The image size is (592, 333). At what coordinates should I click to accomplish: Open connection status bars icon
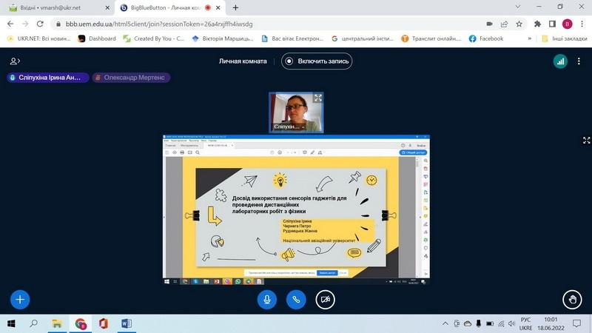coord(560,61)
